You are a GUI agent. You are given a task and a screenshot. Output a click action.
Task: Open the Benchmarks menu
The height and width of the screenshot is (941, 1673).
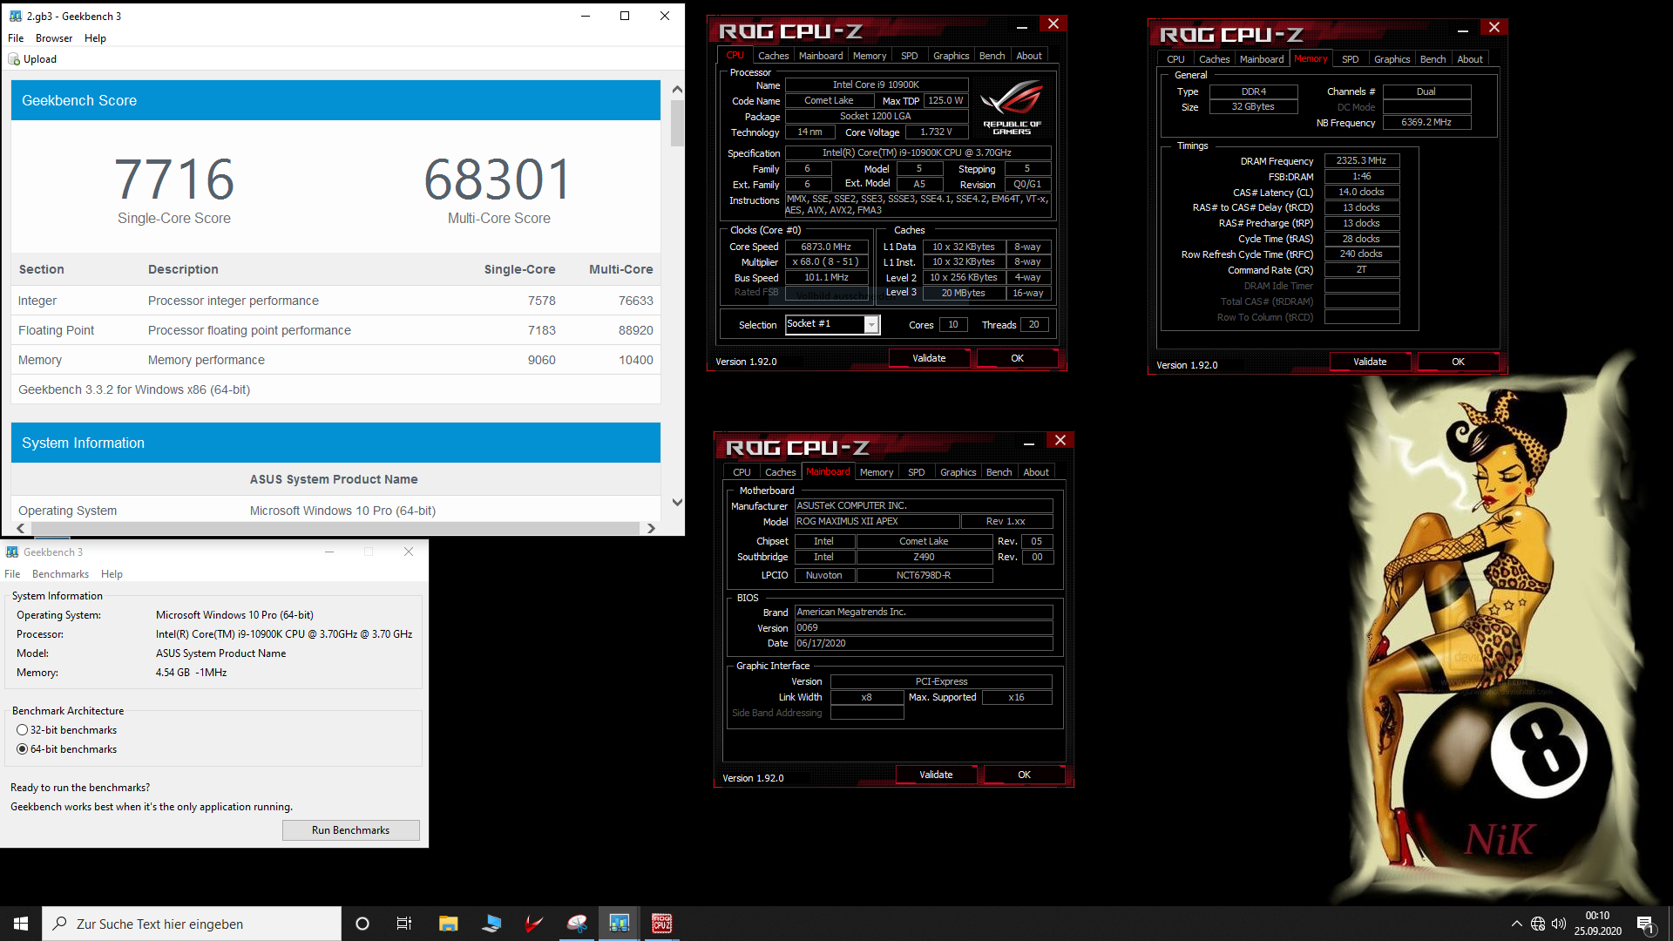[x=60, y=574]
